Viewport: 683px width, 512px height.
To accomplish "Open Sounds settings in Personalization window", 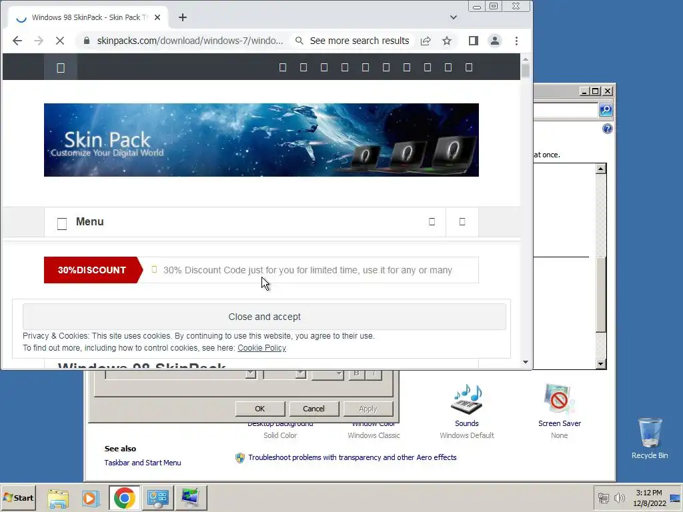I will 466,405.
